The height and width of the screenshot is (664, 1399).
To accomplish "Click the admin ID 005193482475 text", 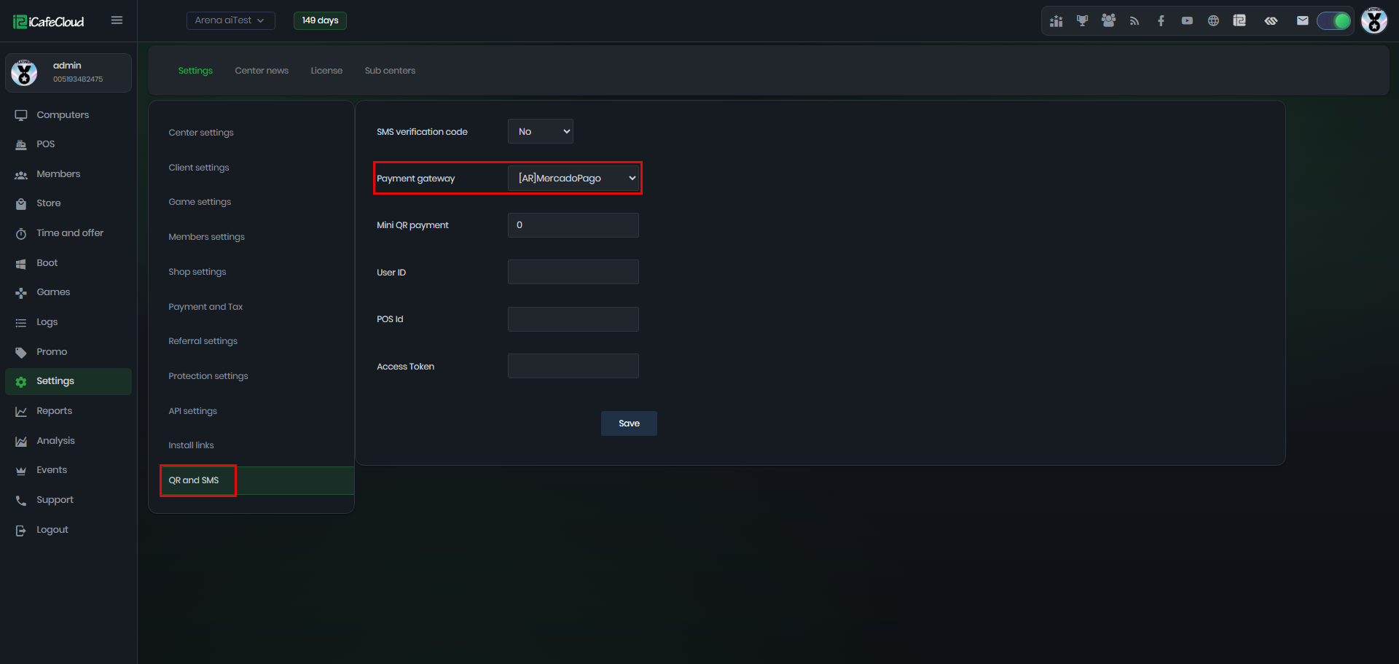I will tap(78, 79).
